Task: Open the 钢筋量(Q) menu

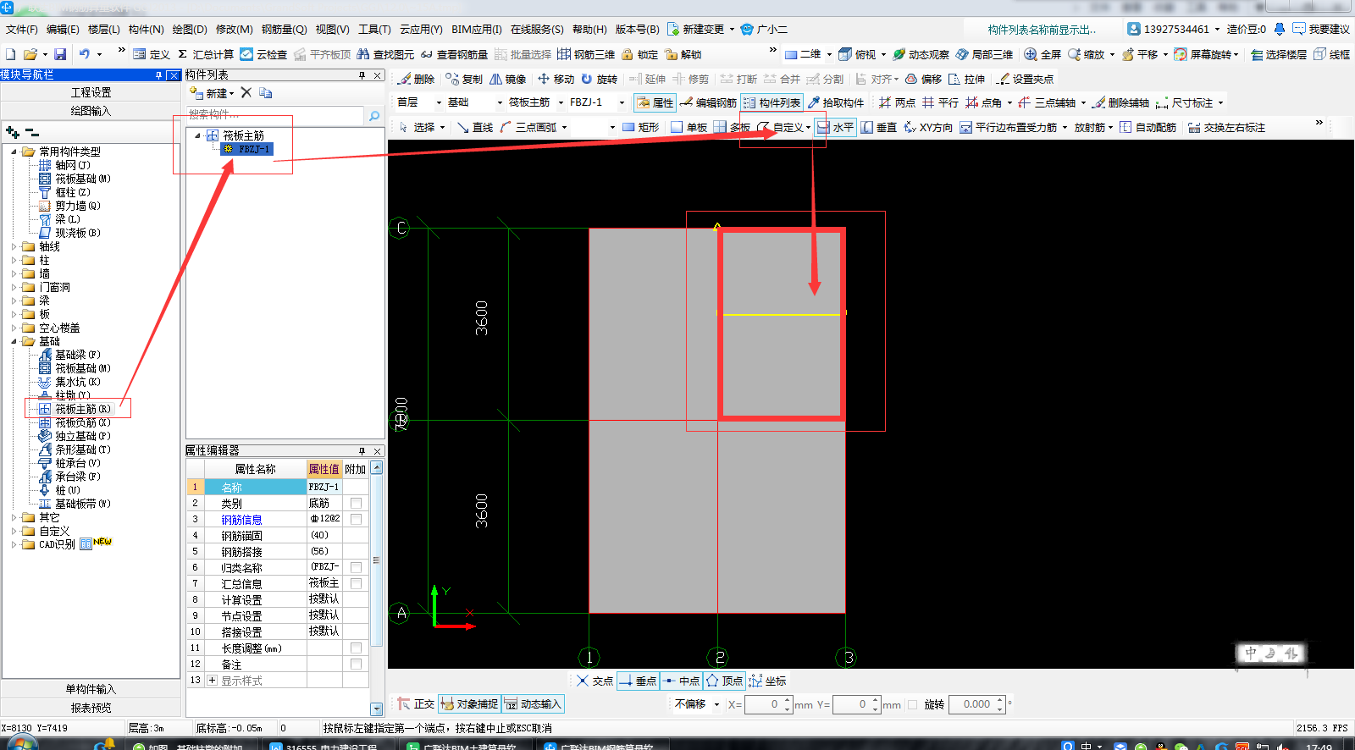Action: tap(284, 29)
